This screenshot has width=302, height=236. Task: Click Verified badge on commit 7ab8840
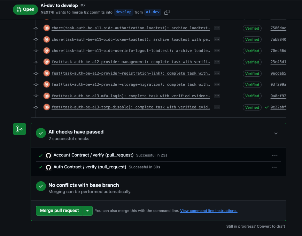pos(252,39)
